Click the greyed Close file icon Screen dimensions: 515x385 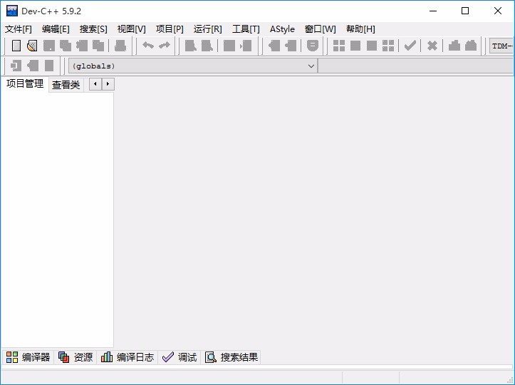(x=82, y=46)
